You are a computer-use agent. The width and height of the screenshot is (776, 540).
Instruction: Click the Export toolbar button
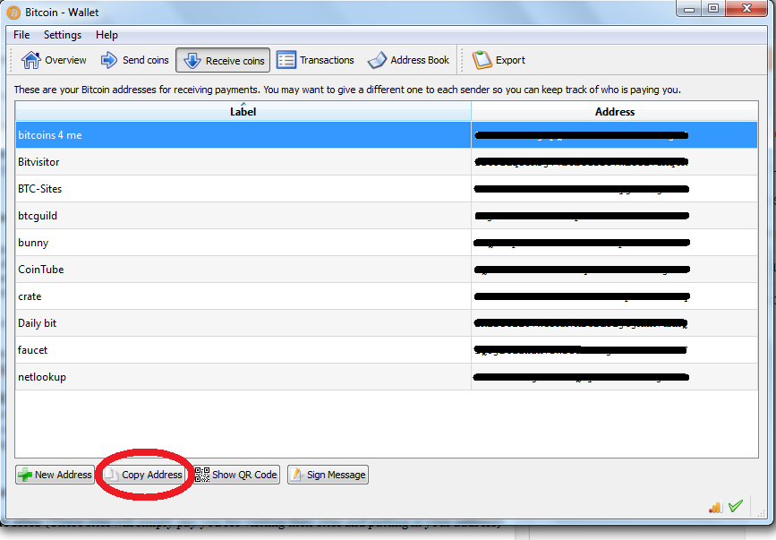pyautogui.click(x=498, y=60)
